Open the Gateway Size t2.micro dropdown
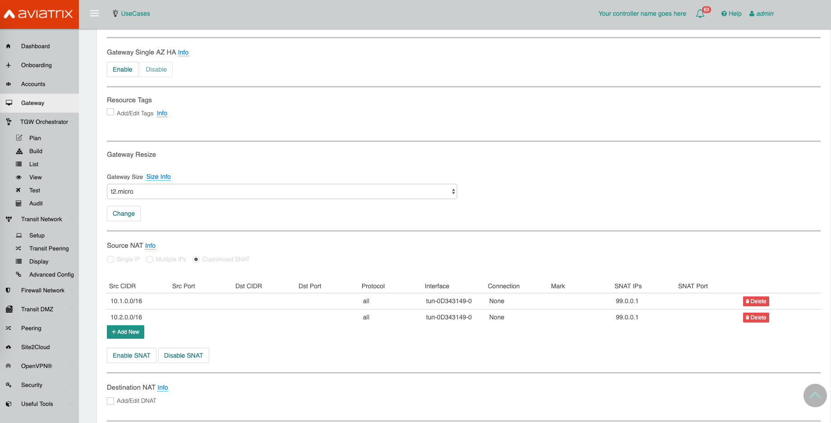831x423 pixels. tap(282, 191)
